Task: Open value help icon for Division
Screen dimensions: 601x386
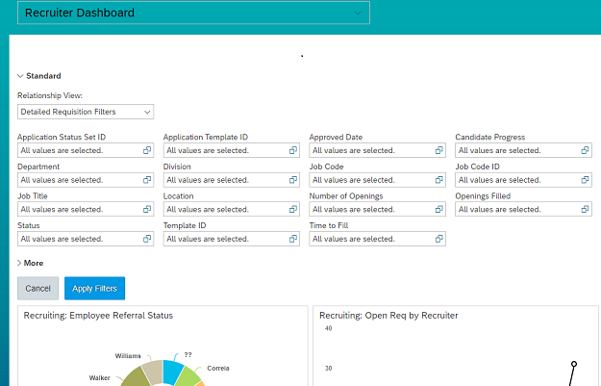Action: click(293, 180)
